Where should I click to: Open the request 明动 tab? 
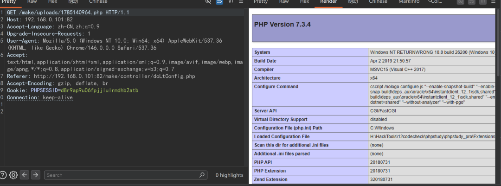tap(73, 2)
